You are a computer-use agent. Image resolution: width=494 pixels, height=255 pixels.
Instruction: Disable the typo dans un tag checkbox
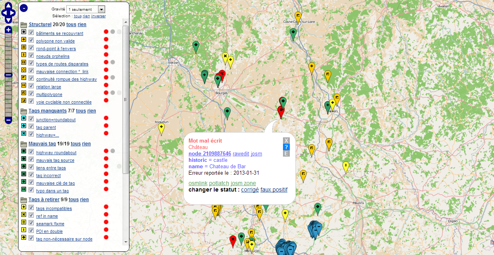31,190
